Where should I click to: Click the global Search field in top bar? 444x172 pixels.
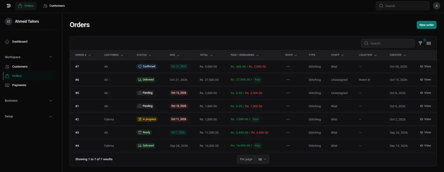[x=402, y=6]
